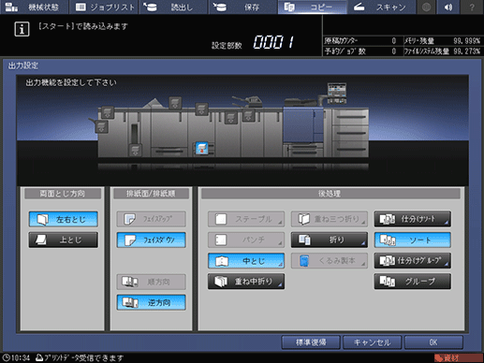Switch to the スキャン scan tab
Screen dimensions: 484x363
click(382, 7)
